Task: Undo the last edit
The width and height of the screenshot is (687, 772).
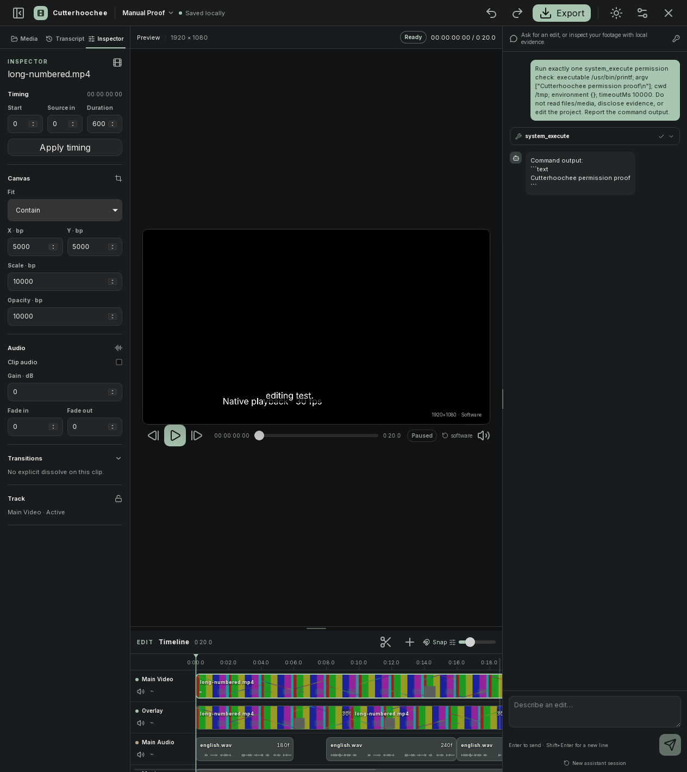Action: click(x=491, y=13)
